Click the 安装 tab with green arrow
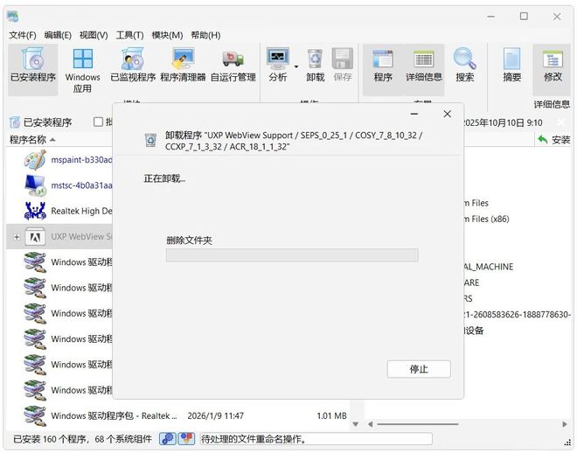 (x=553, y=140)
